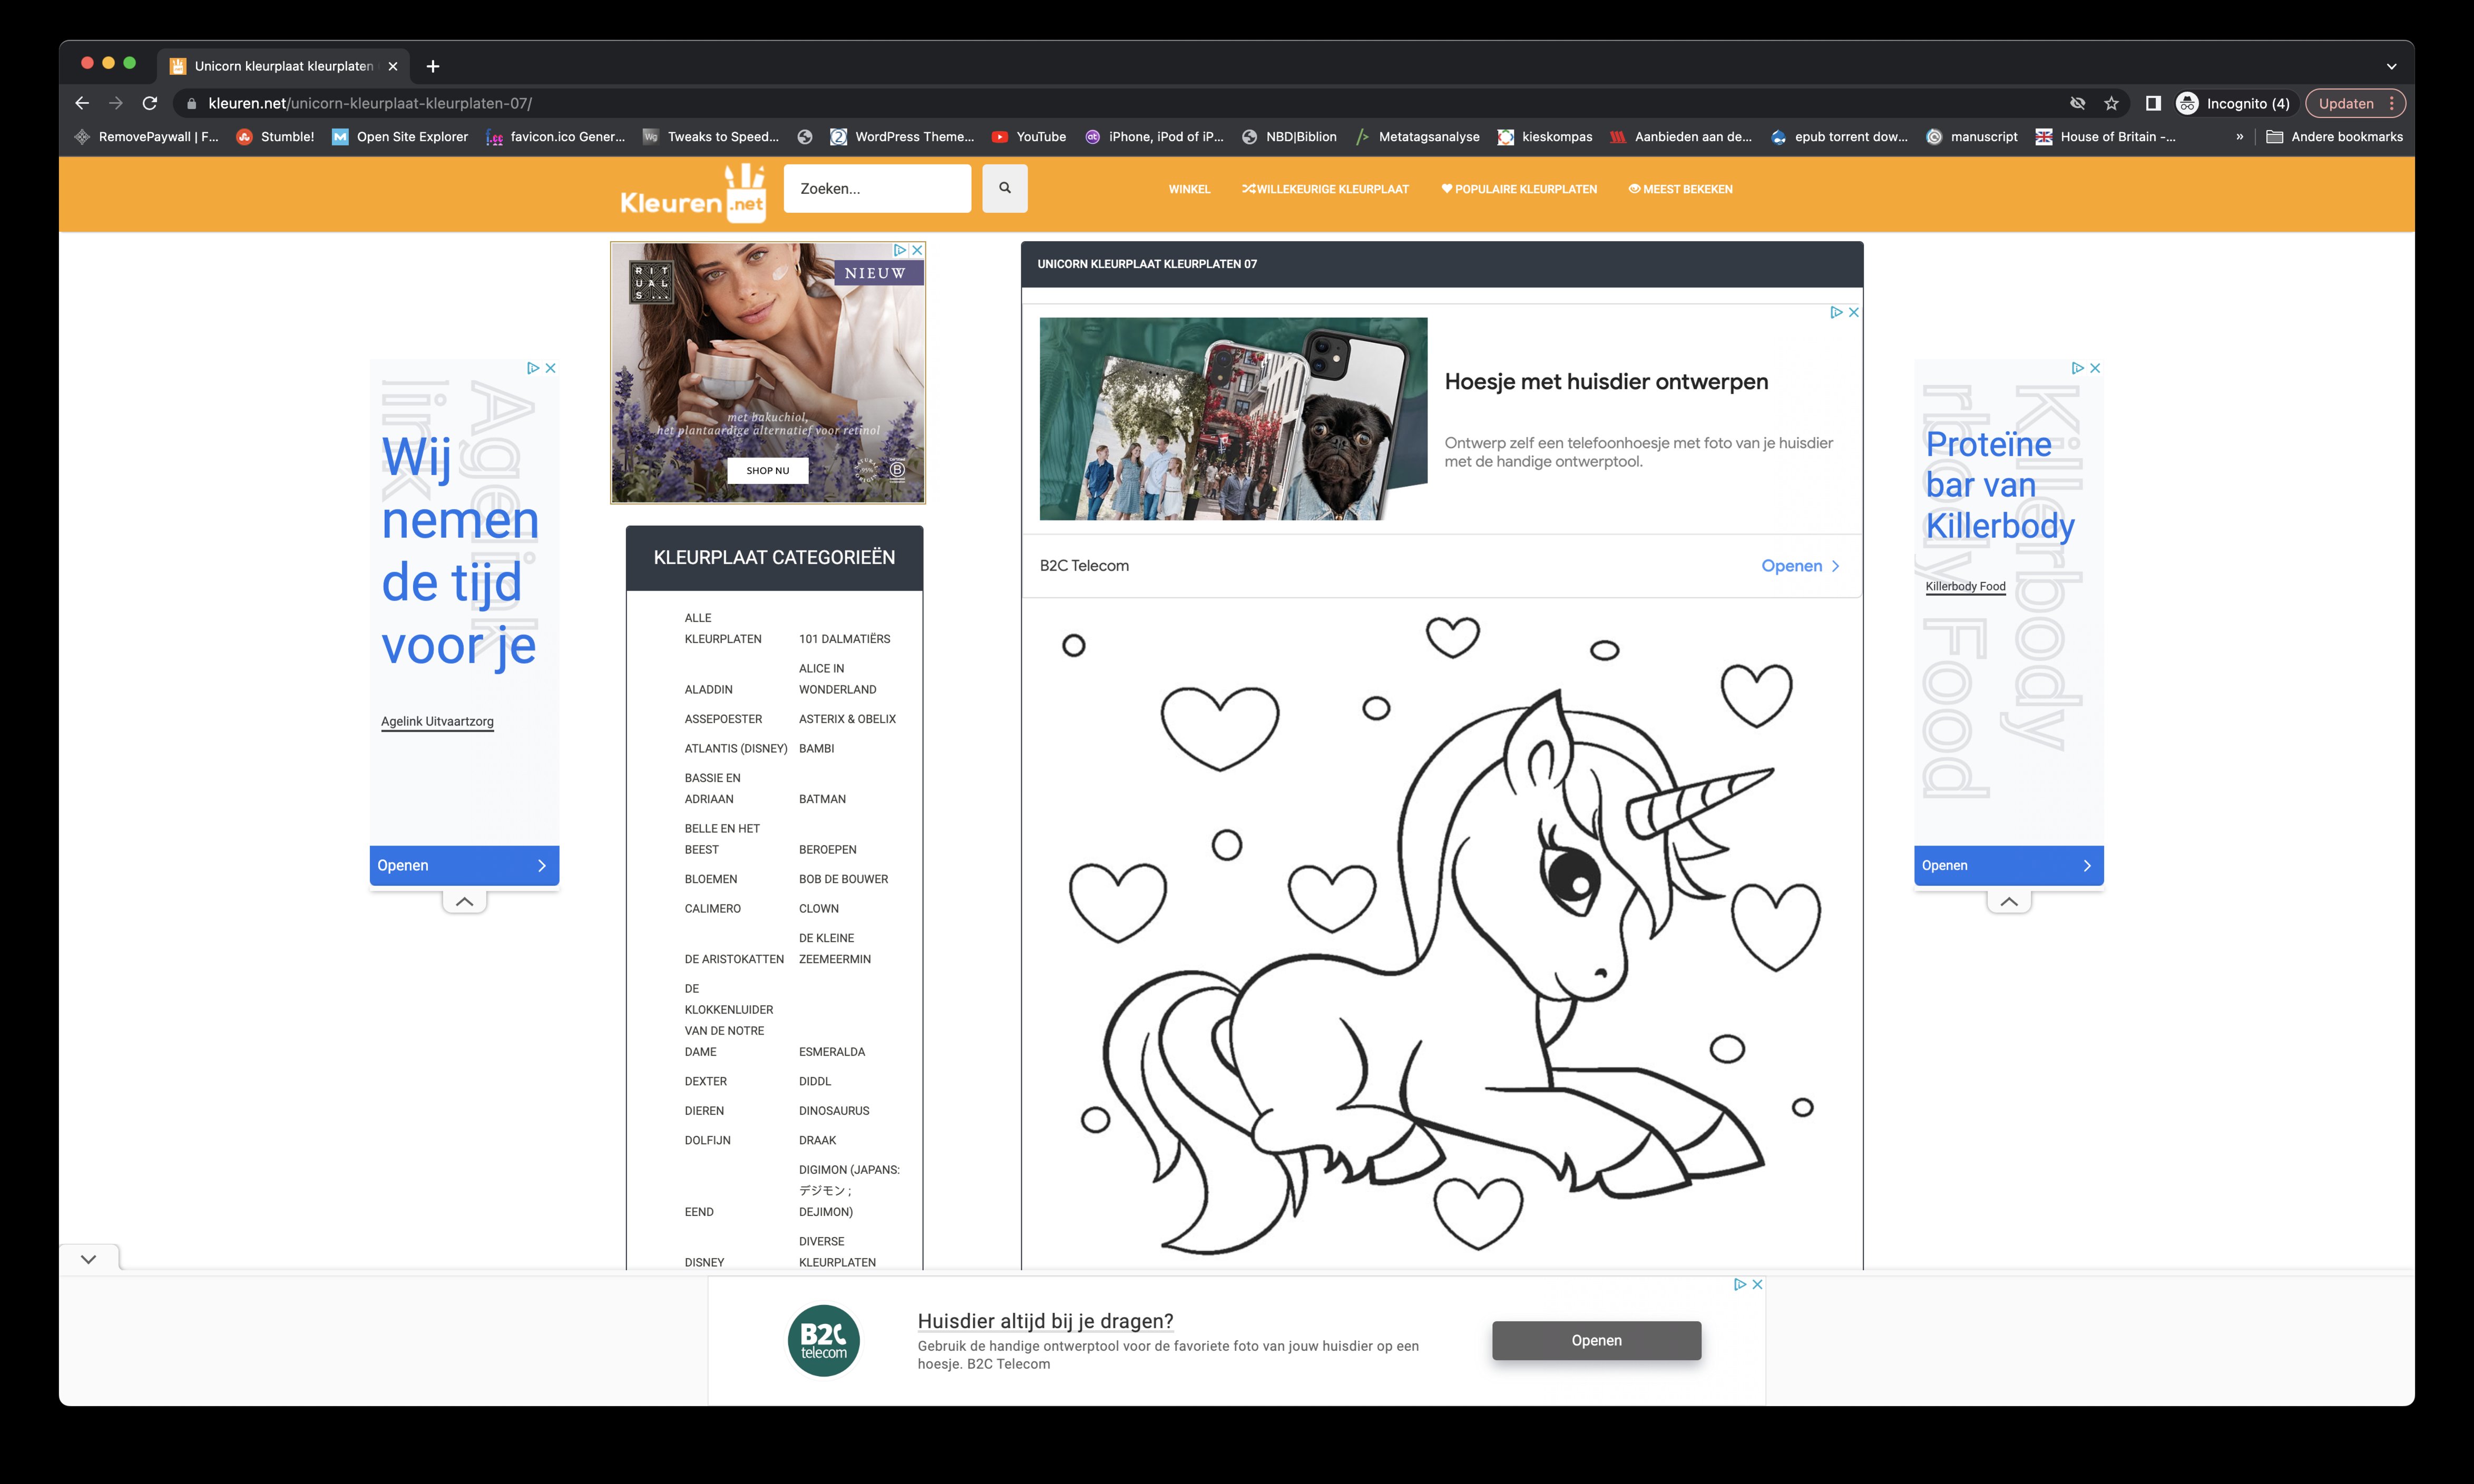Reload the page with refresh icon
Screen dimensions: 2474x1484
(150, 103)
